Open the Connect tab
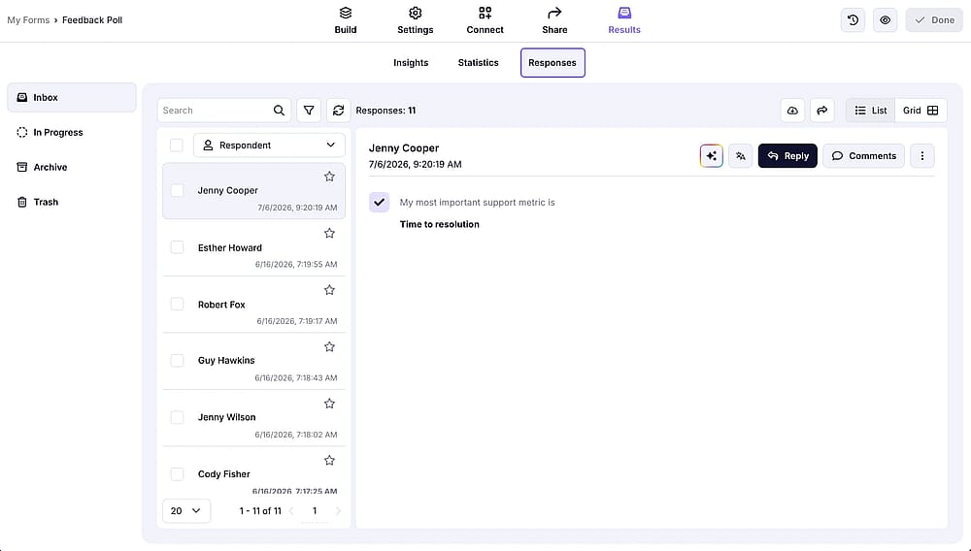The width and height of the screenshot is (971, 551). (x=485, y=20)
